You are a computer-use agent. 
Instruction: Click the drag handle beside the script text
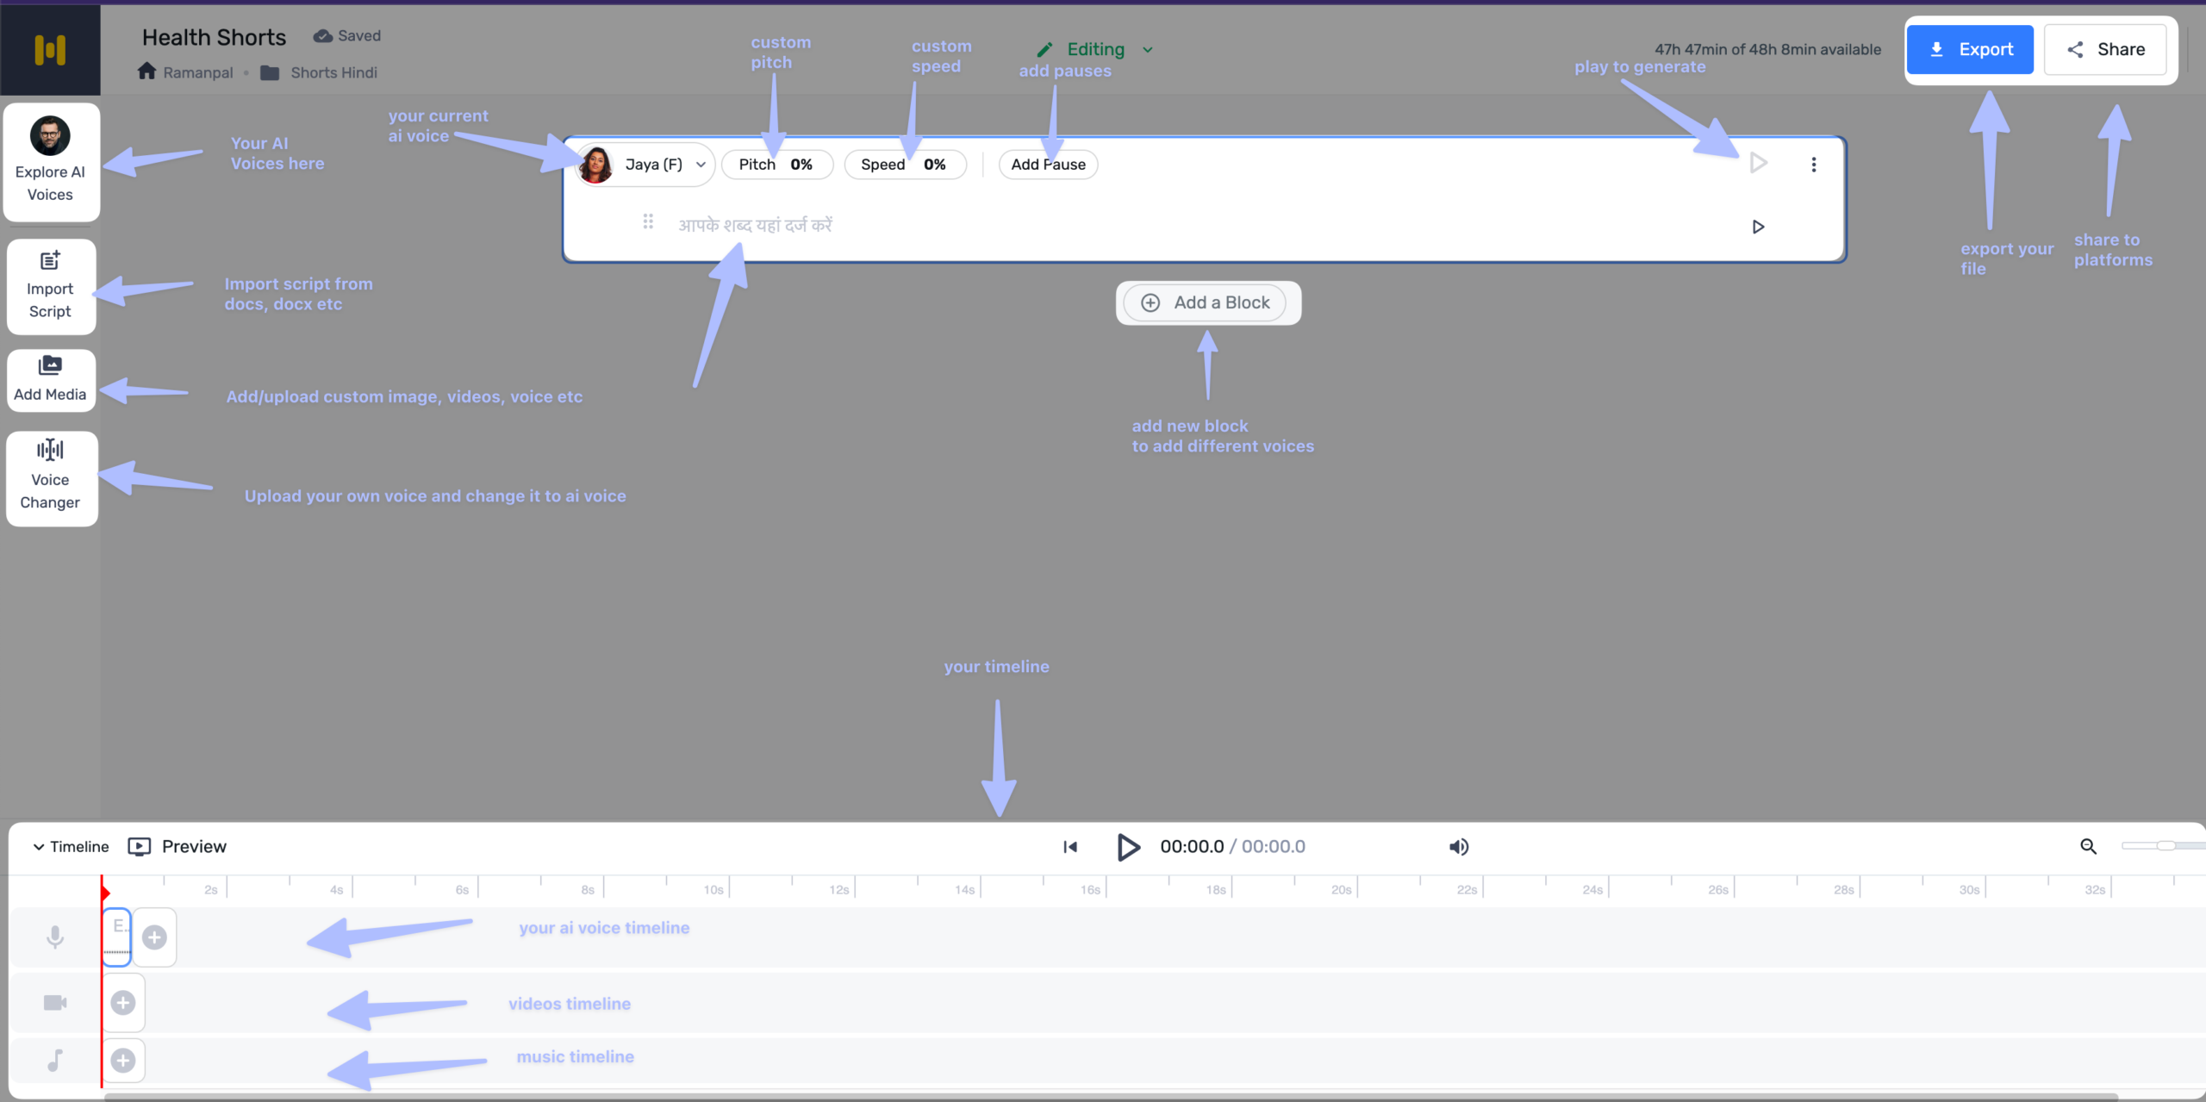coord(648,222)
